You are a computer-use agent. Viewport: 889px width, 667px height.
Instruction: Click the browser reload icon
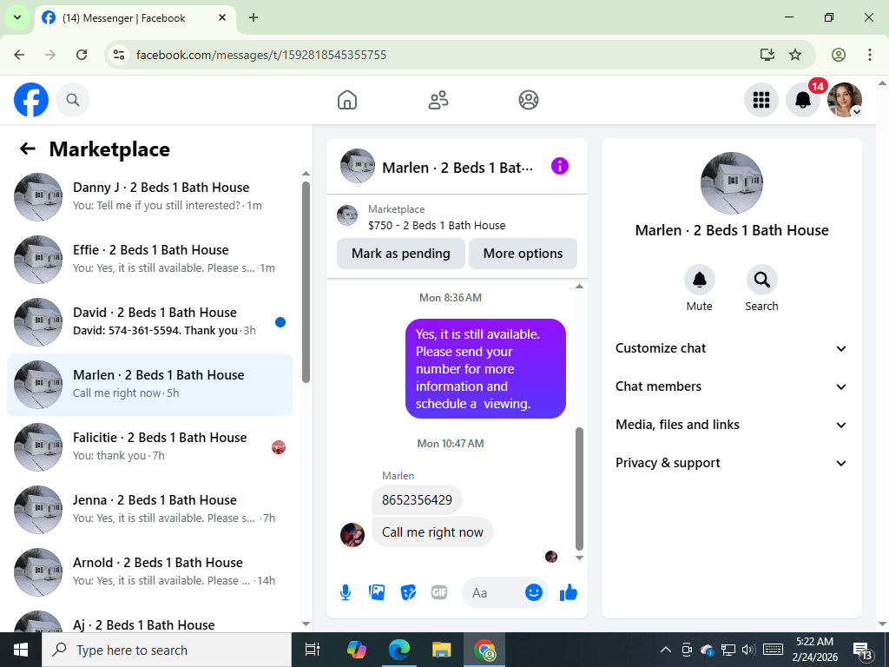click(82, 55)
